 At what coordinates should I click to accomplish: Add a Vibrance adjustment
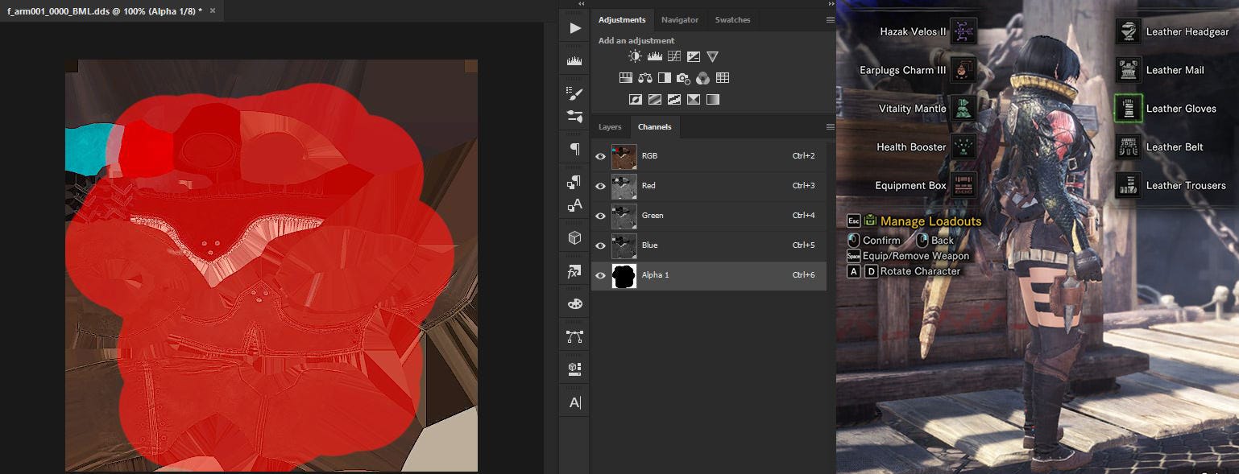(x=712, y=56)
